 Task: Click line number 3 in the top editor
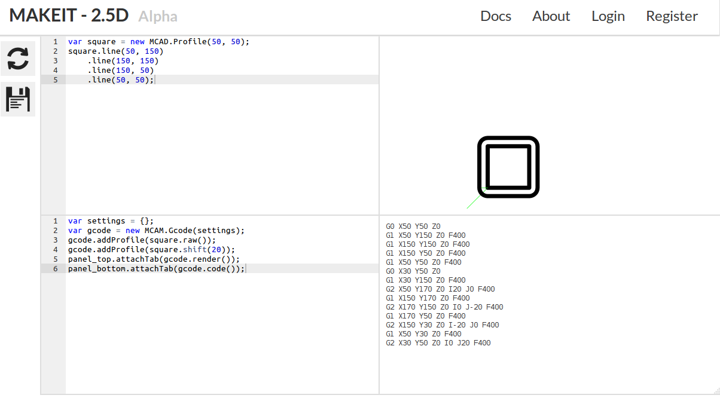(x=55, y=60)
